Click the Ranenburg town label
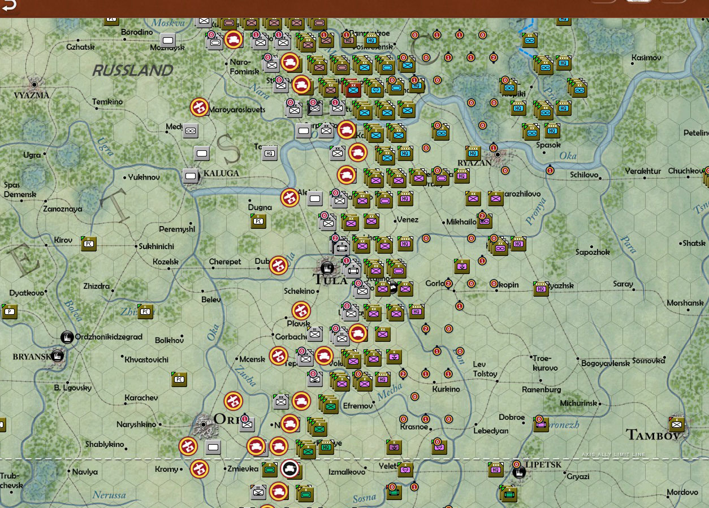This screenshot has width=709, height=508. [542, 389]
